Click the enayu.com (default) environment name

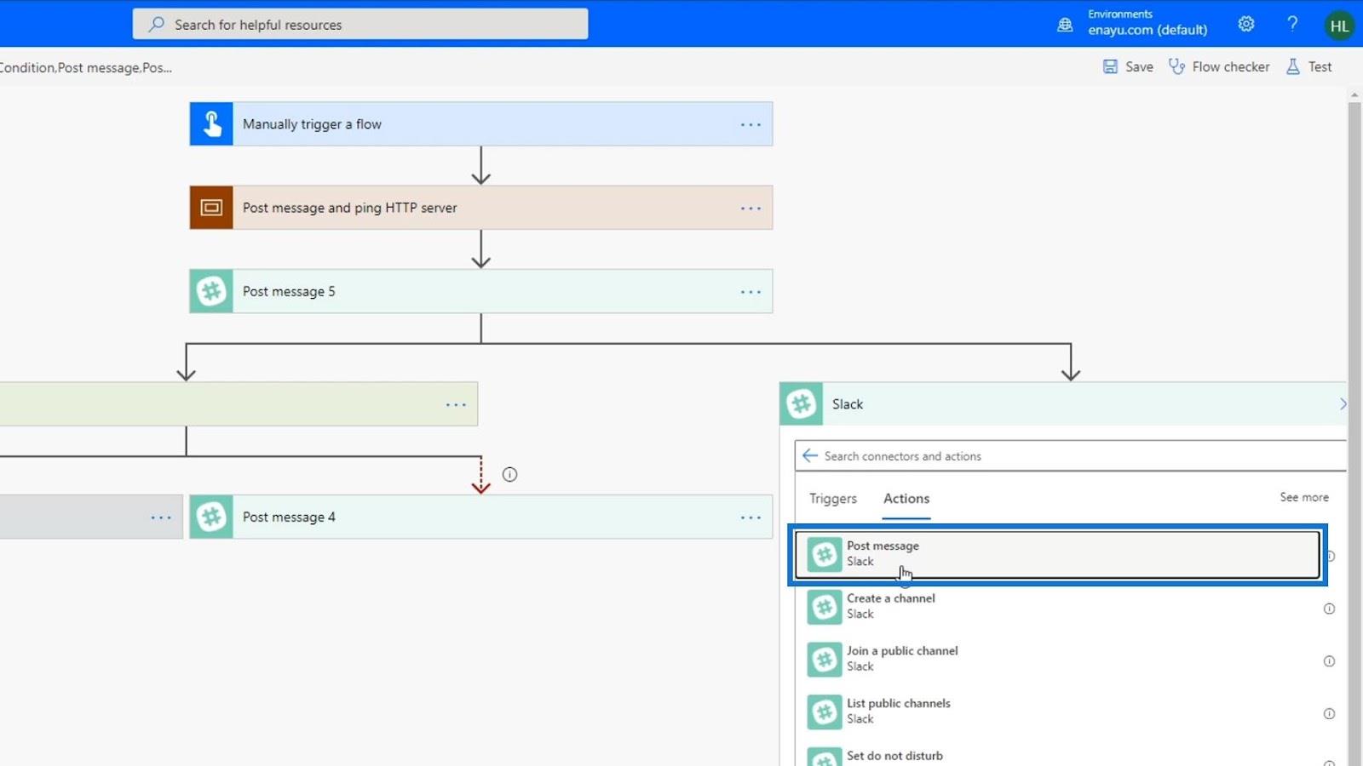point(1147,30)
